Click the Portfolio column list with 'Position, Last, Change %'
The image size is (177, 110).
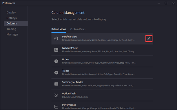pyautogui.click(x=98, y=40)
